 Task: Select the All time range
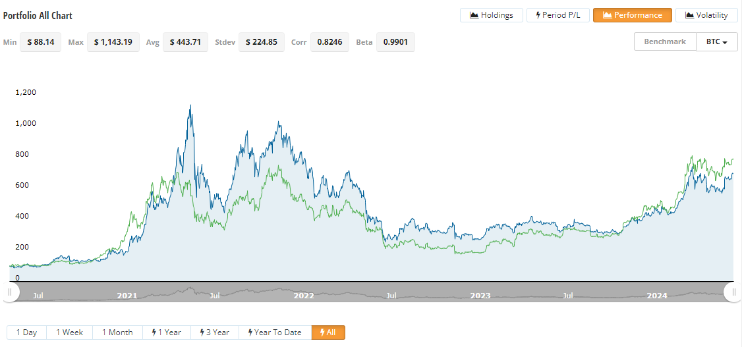(x=328, y=333)
